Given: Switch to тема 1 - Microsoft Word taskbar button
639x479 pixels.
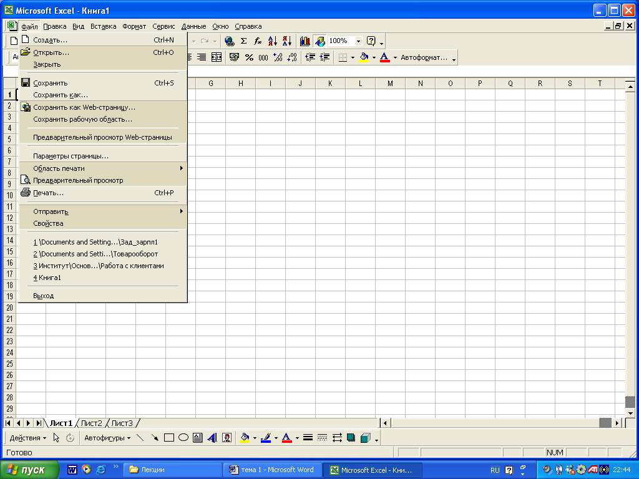Looking at the screenshot, I should pos(273,470).
